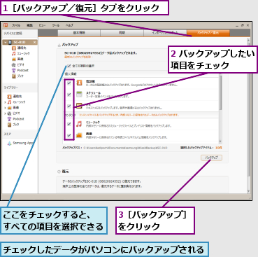Toggle the select all items checkbox

point(69,66)
